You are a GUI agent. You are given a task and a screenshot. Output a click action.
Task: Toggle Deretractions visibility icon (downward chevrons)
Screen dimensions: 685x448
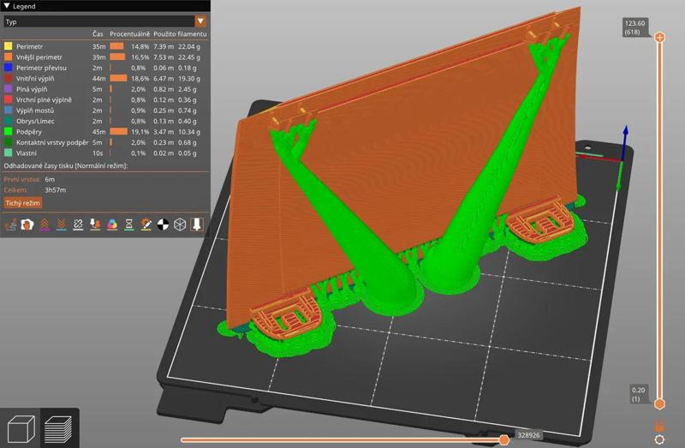(x=61, y=224)
